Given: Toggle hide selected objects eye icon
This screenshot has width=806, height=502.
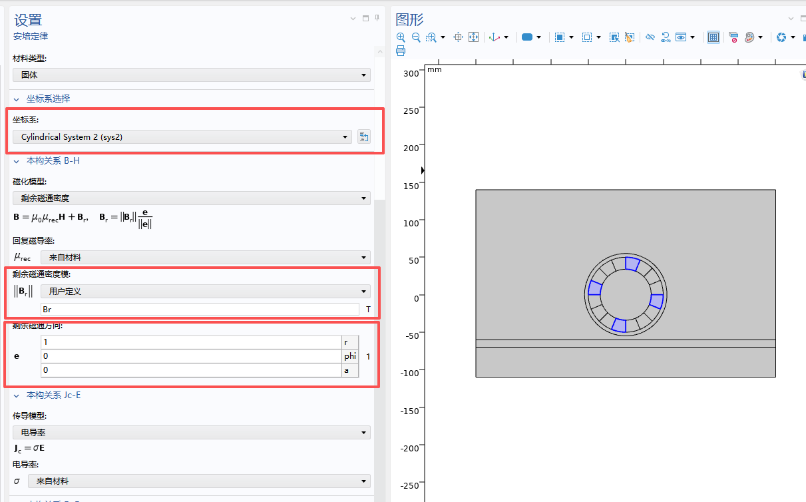Looking at the screenshot, I should pos(650,37).
